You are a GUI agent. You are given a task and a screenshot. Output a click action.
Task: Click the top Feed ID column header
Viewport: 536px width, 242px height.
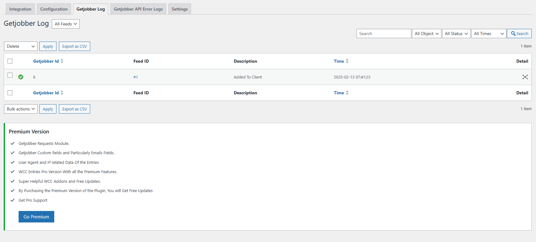pyautogui.click(x=141, y=61)
